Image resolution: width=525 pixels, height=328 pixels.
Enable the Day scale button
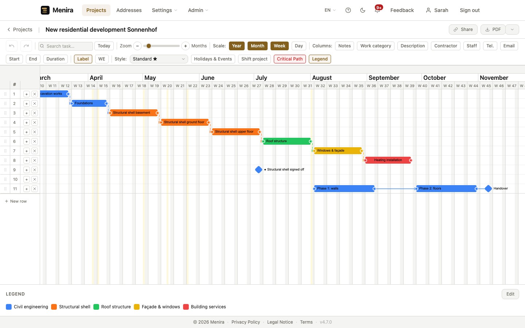tap(299, 46)
